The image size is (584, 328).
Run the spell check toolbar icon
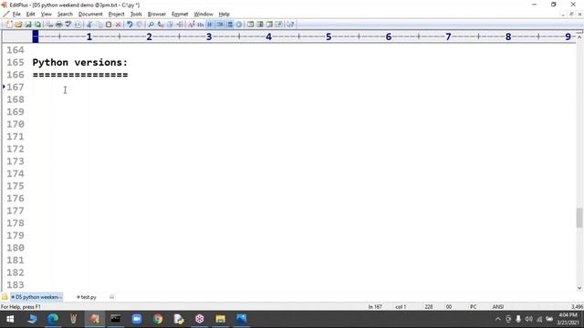68,25
